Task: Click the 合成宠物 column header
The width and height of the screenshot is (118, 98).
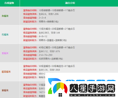Action: (9, 3)
